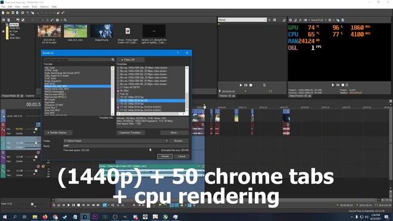
Task: Click the Render As circle toolbar icon
Action: pos(23,12)
